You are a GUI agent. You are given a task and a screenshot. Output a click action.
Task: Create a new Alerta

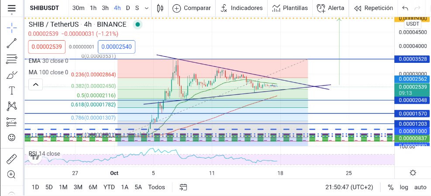pos(331,8)
